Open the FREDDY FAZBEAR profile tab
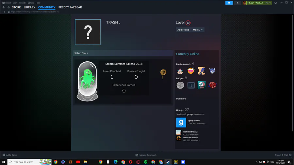The width and height of the screenshot is (294, 165). 70,7
